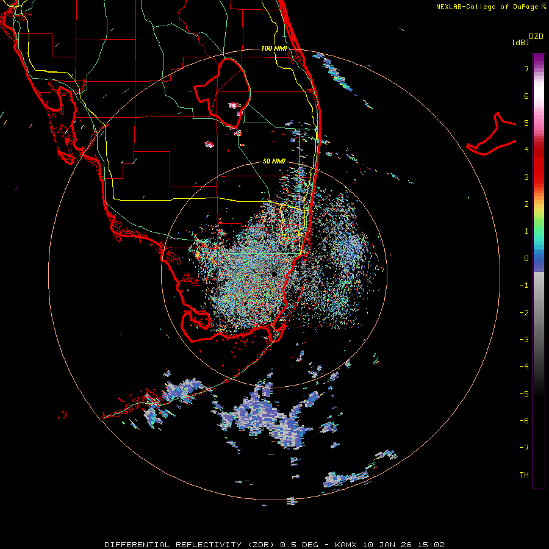
Task: Click the 2 value on the color scale
Action: (x=526, y=204)
